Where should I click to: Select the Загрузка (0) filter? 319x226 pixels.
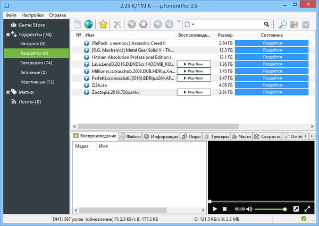point(33,44)
